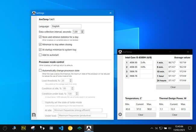Screen dimensions: 196x132
Task: Click the battery tray icon
Action: pos(165,128)
